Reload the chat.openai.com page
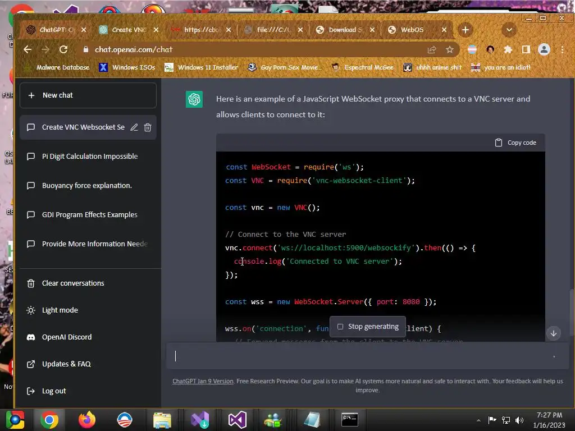575x431 pixels. click(x=63, y=49)
